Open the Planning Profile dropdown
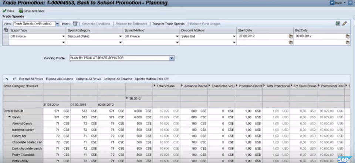355x163 pixels. 172,58
